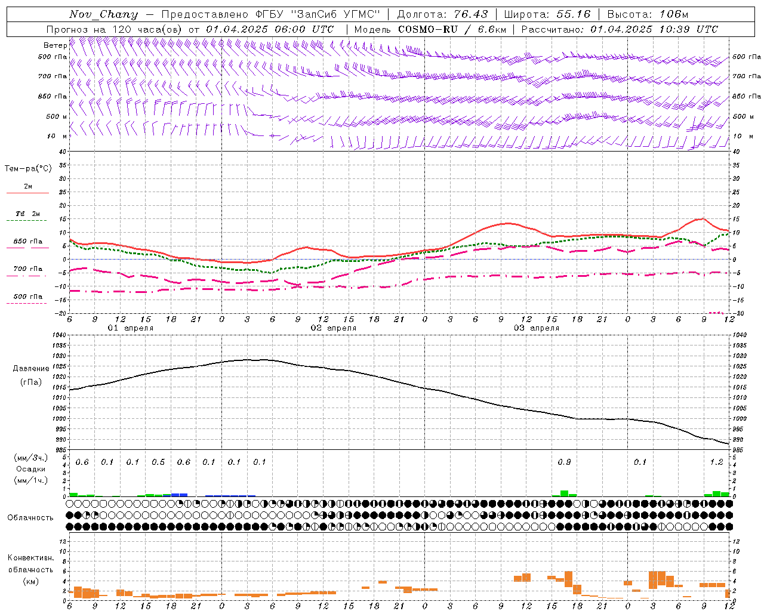Click the 'Широта: 55.16' header value
The image size is (764, 611).
tap(547, 14)
